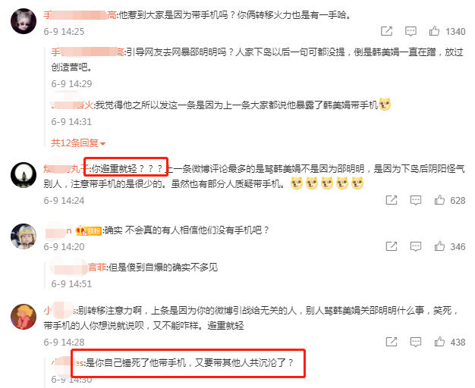
Task: Expand 共12条回复 to show all replies
Action: pyautogui.click(x=78, y=143)
